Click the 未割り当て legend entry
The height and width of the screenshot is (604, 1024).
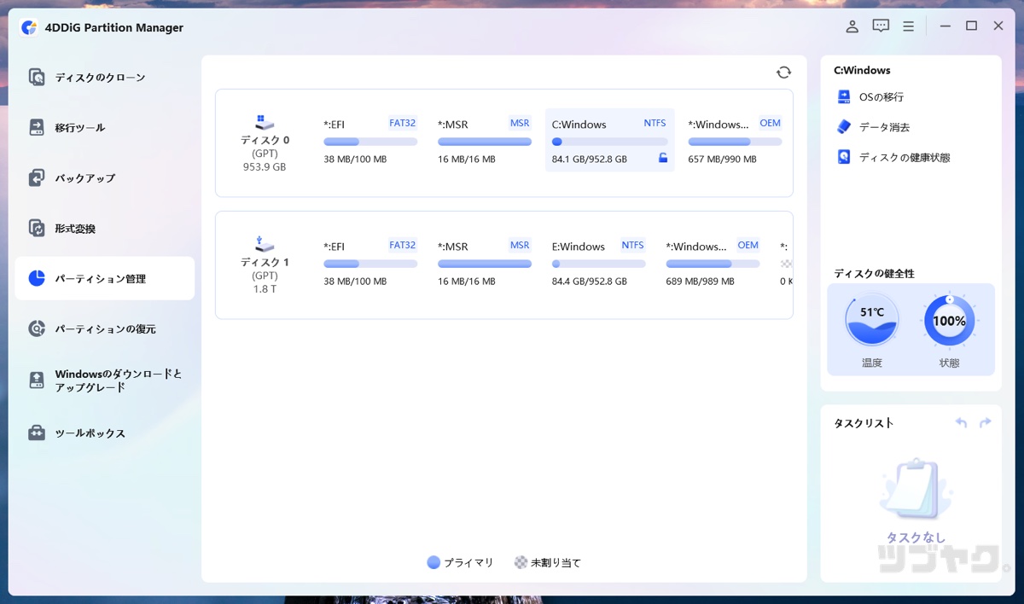548,562
